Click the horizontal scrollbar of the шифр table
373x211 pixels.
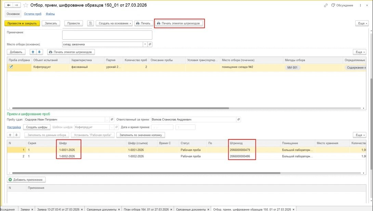(x=146, y=173)
